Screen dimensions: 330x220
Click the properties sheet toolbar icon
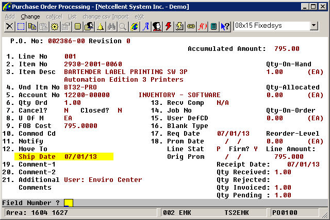[x=66, y=27]
